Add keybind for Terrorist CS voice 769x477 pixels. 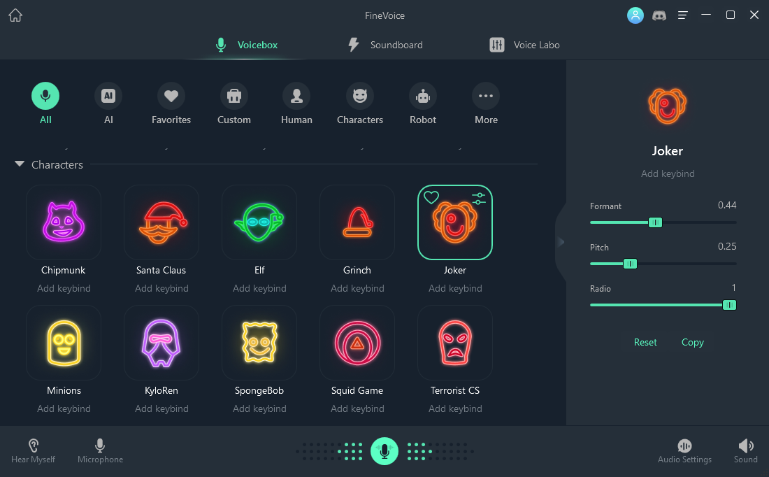point(455,408)
